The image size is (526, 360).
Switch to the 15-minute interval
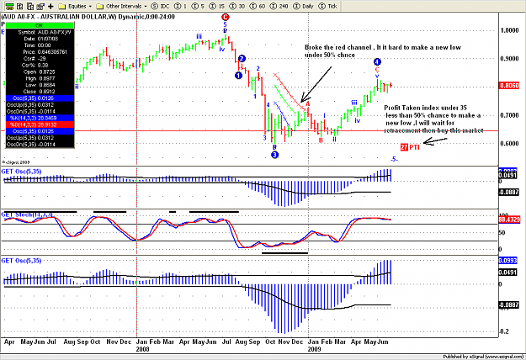(x=216, y=6)
